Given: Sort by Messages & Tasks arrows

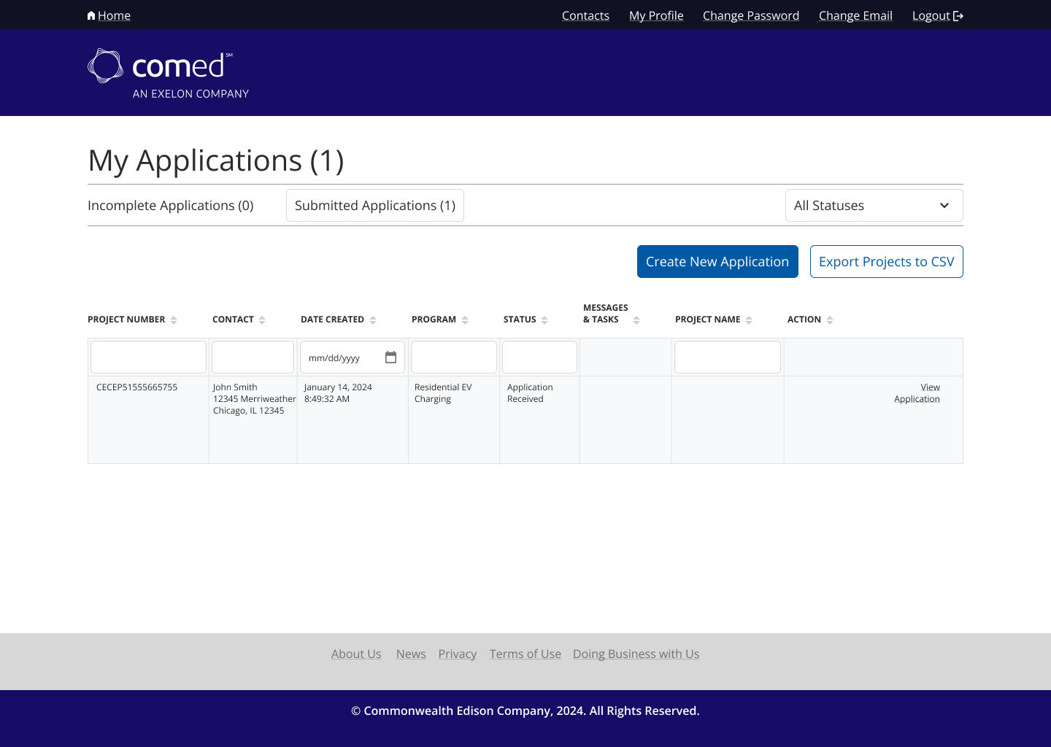Looking at the screenshot, I should [x=636, y=320].
